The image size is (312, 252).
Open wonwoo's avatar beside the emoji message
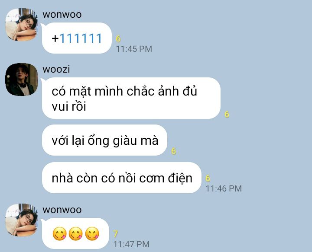click(22, 220)
